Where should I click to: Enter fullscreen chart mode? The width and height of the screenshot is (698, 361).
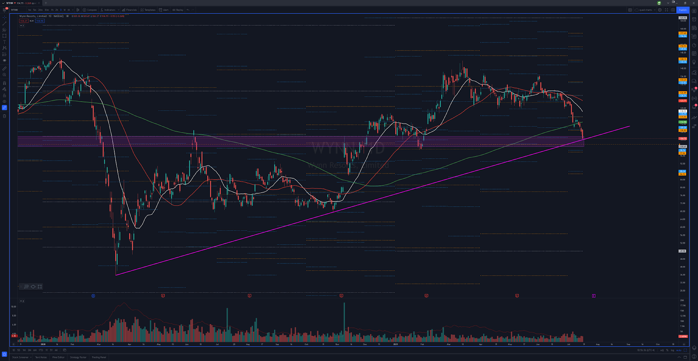tap(666, 10)
